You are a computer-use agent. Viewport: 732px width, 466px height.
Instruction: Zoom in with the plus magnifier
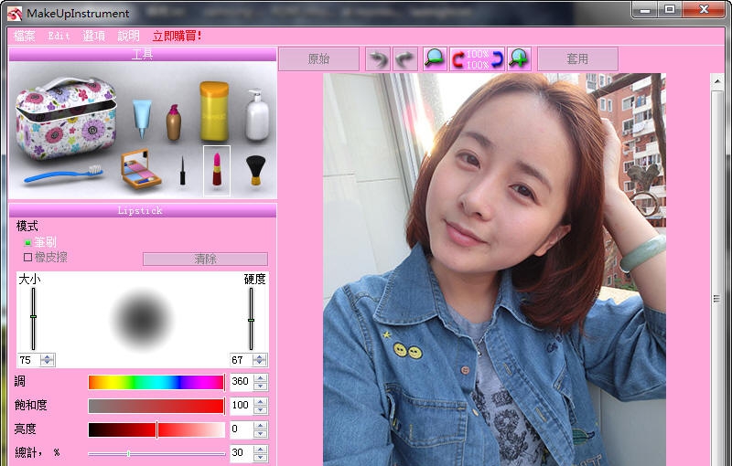520,59
